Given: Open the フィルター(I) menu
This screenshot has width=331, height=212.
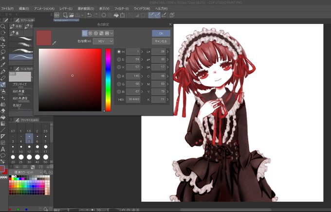Looking at the screenshot, I should point(121,9).
